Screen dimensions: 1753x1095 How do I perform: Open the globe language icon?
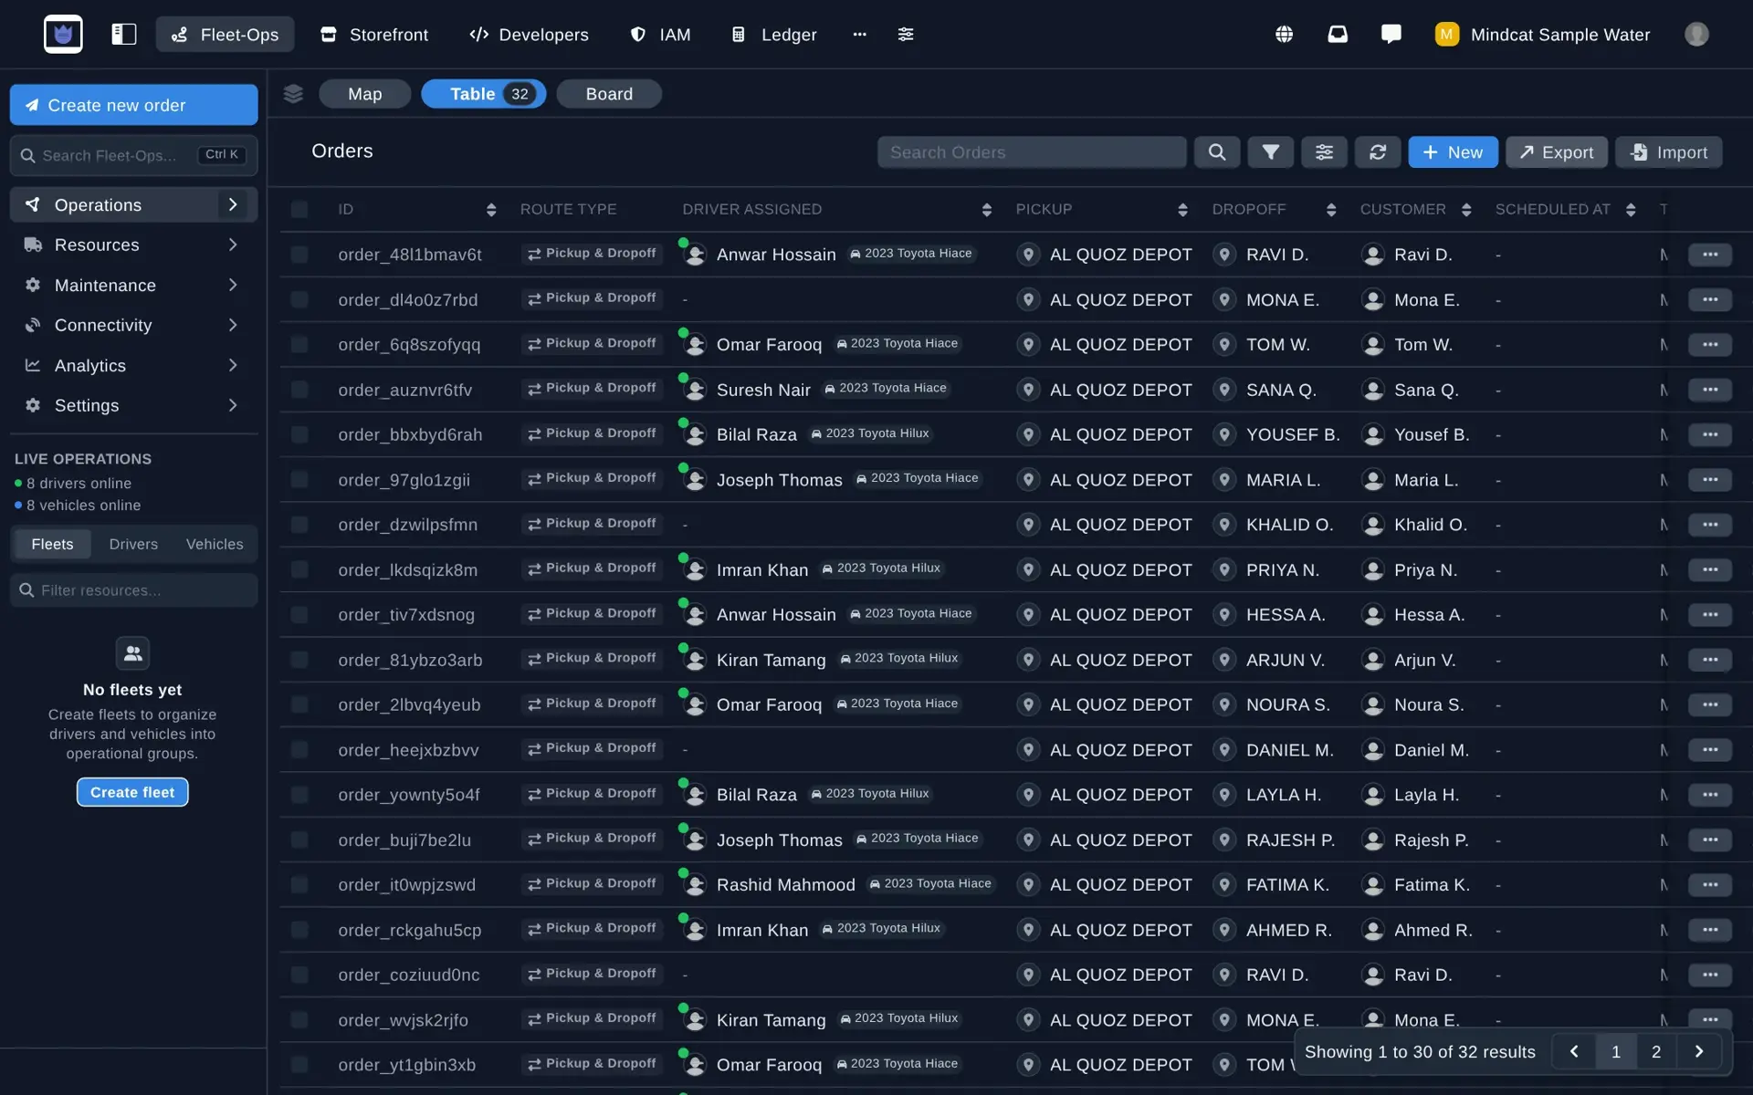pos(1284,35)
